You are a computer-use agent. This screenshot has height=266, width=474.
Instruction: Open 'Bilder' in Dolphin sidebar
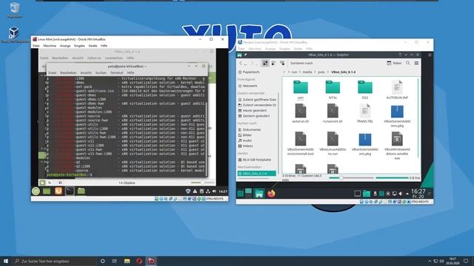coord(245,135)
